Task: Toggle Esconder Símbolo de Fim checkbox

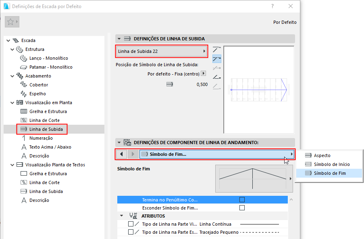Action: [242, 208]
